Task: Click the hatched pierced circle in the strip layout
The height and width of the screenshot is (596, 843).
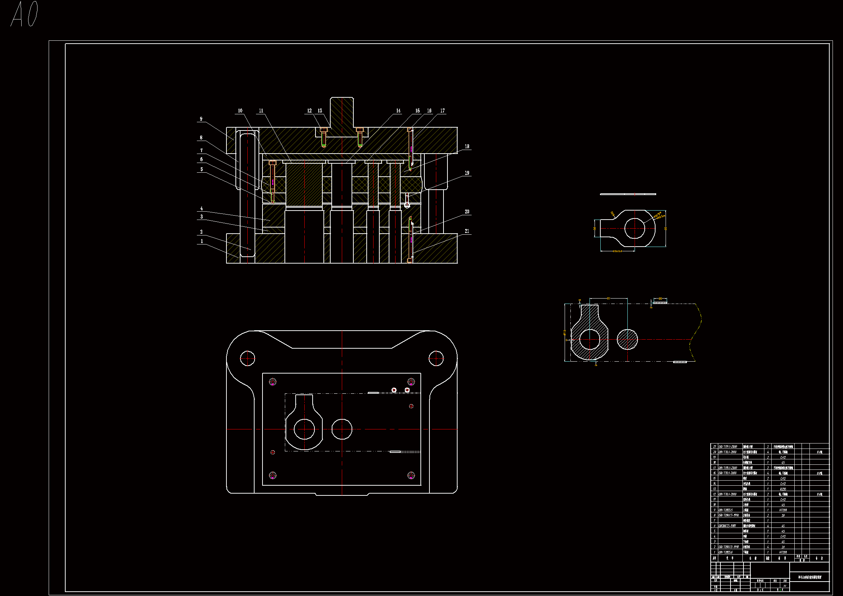Action: click(x=627, y=339)
